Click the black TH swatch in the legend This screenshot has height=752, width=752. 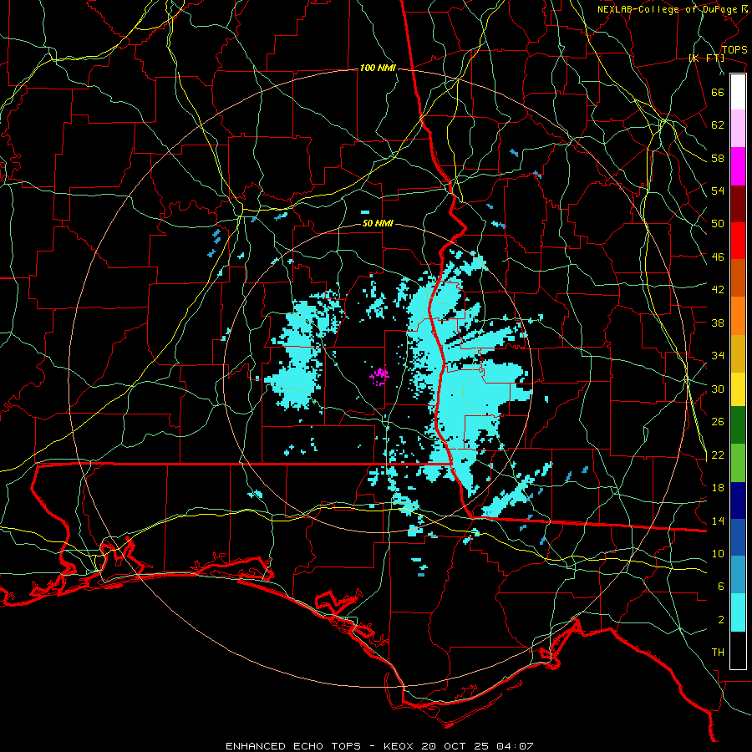[x=738, y=650]
